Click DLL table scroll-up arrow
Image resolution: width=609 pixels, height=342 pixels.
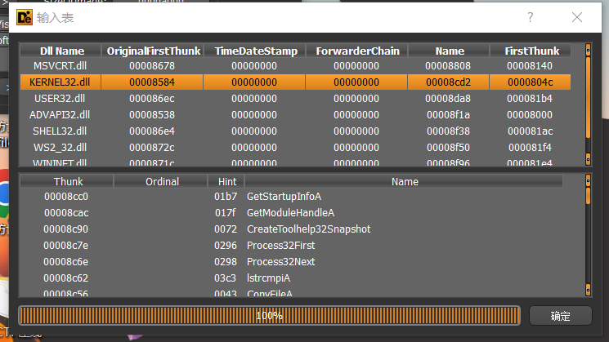(588, 50)
